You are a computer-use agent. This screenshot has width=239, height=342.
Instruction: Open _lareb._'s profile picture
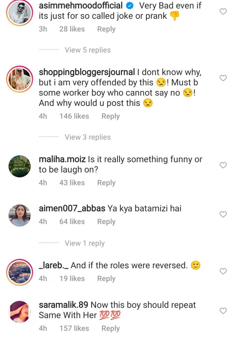click(19, 271)
